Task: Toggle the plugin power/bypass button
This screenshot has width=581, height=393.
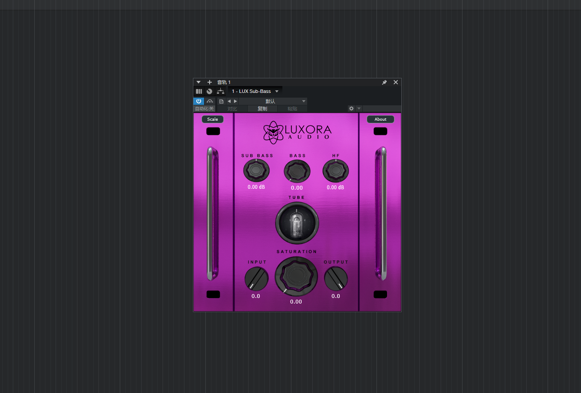Action: (199, 101)
